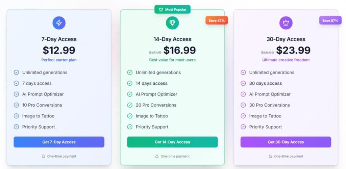Click the lock icon under Get 7-Day Access
346x169 pixels.
click(x=43, y=156)
